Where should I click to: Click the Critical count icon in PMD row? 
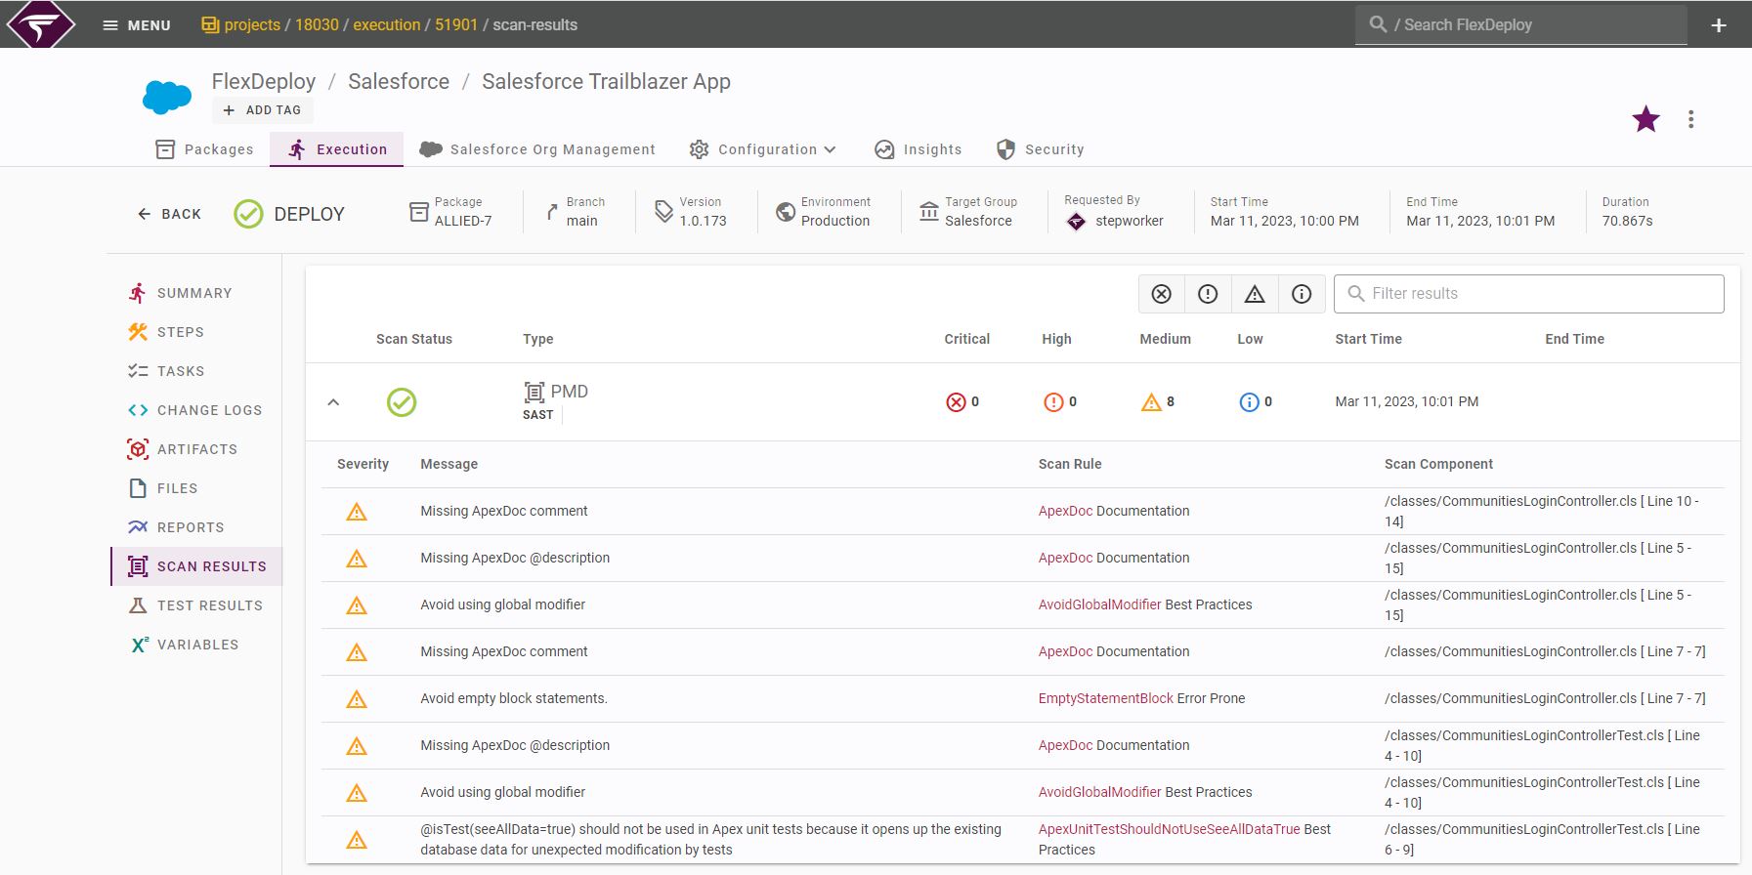pyautogui.click(x=956, y=402)
